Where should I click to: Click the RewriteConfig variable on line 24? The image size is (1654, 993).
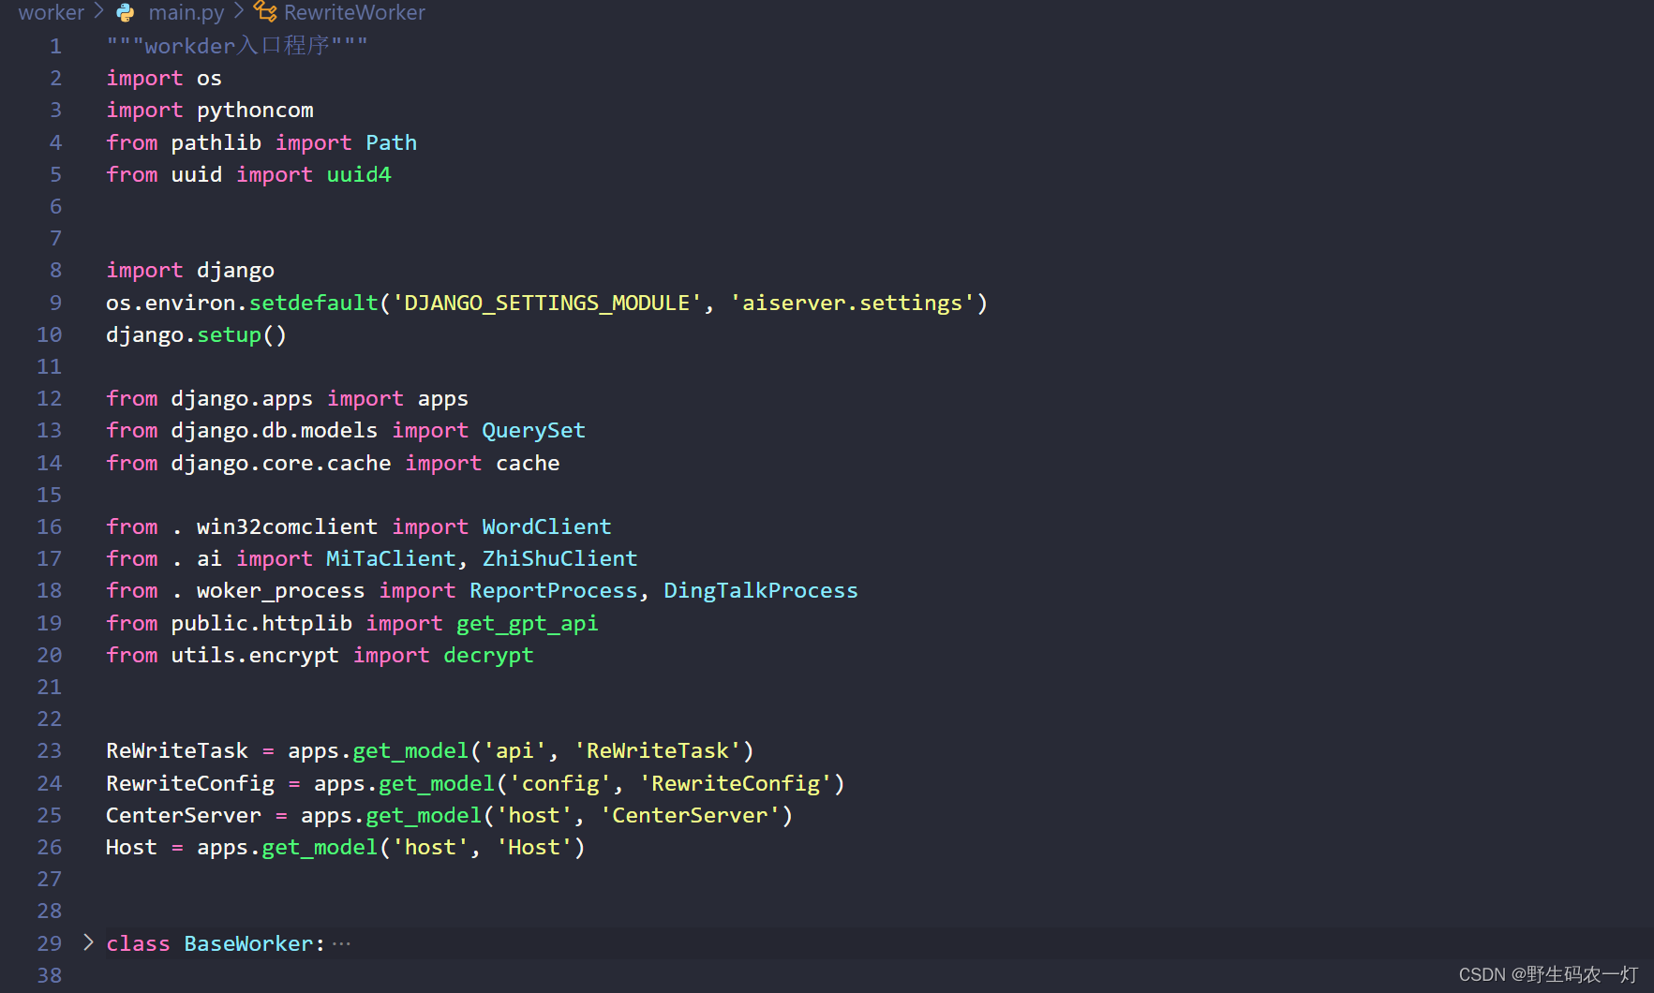coord(190,783)
